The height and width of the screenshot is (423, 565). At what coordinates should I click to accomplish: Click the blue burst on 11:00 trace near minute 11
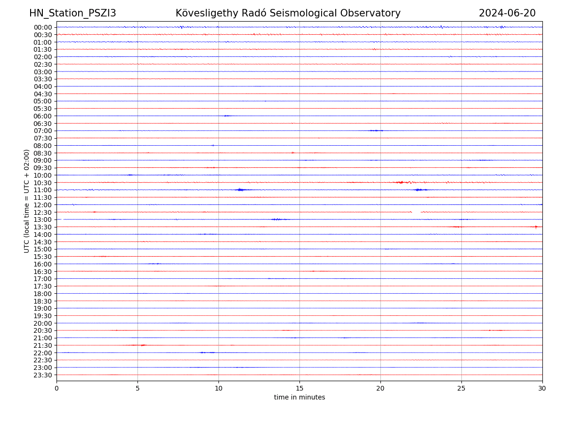pos(241,190)
